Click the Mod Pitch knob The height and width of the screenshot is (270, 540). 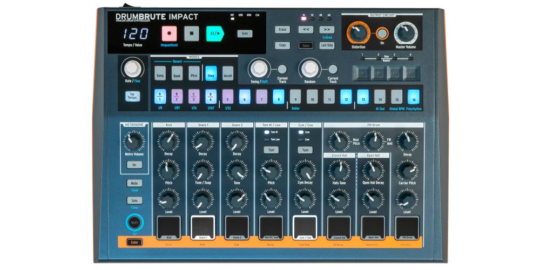pyautogui.click(x=339, y=141)
